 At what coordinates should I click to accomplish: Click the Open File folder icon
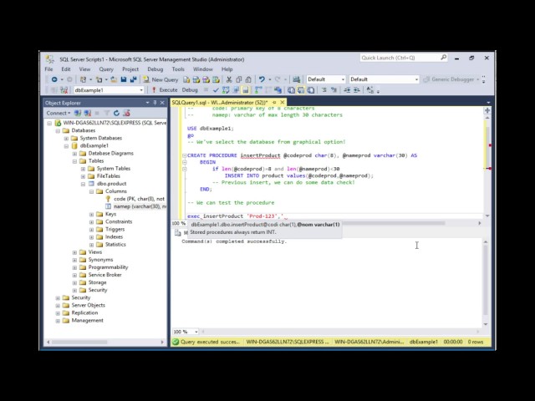pyautogui.click(x=114, y=79)
